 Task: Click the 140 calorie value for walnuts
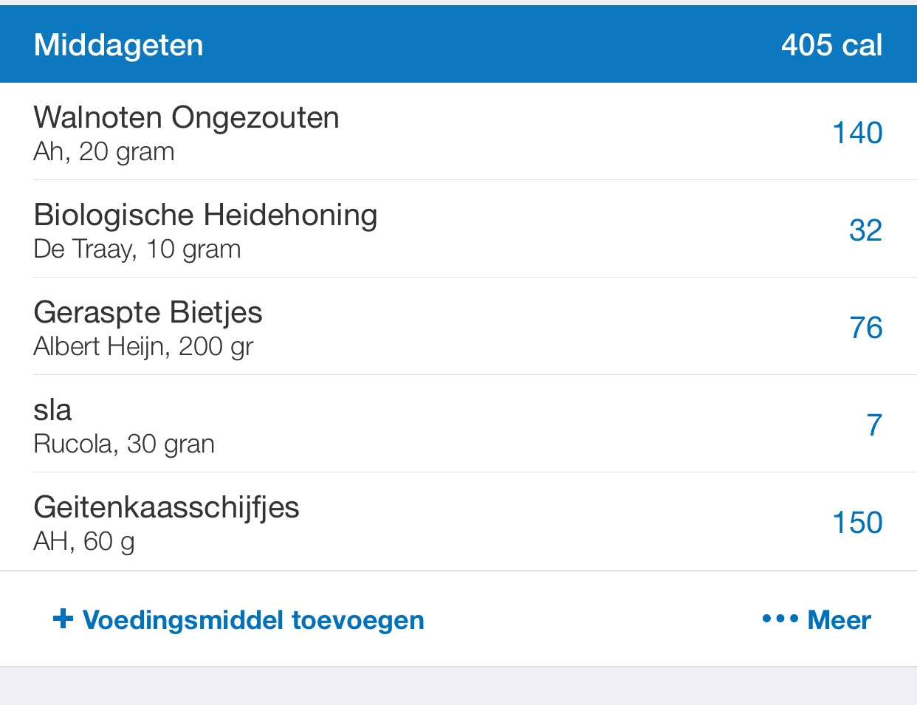pos(857,133)
